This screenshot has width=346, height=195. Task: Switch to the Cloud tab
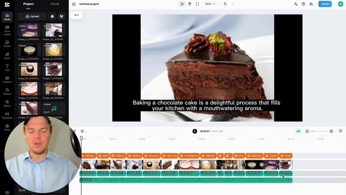(x=54, y=4)
